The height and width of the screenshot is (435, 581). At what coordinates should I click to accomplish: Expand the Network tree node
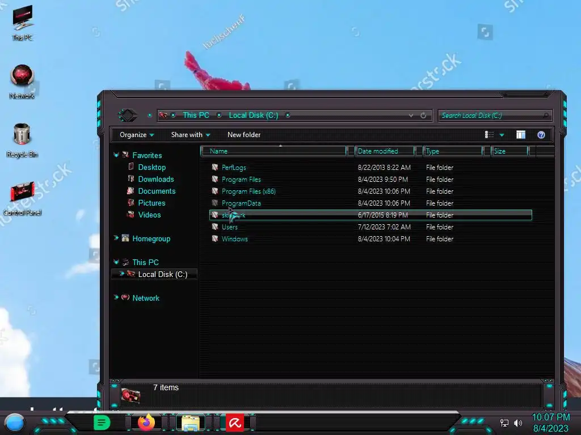point(116,297)
